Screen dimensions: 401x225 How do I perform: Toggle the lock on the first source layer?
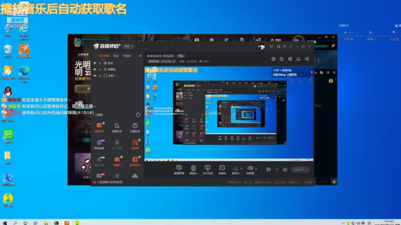pos(100,63)
